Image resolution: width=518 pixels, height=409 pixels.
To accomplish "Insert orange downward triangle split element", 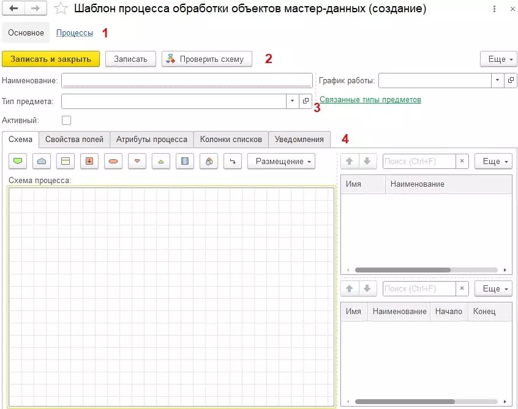I will (137, 161).
